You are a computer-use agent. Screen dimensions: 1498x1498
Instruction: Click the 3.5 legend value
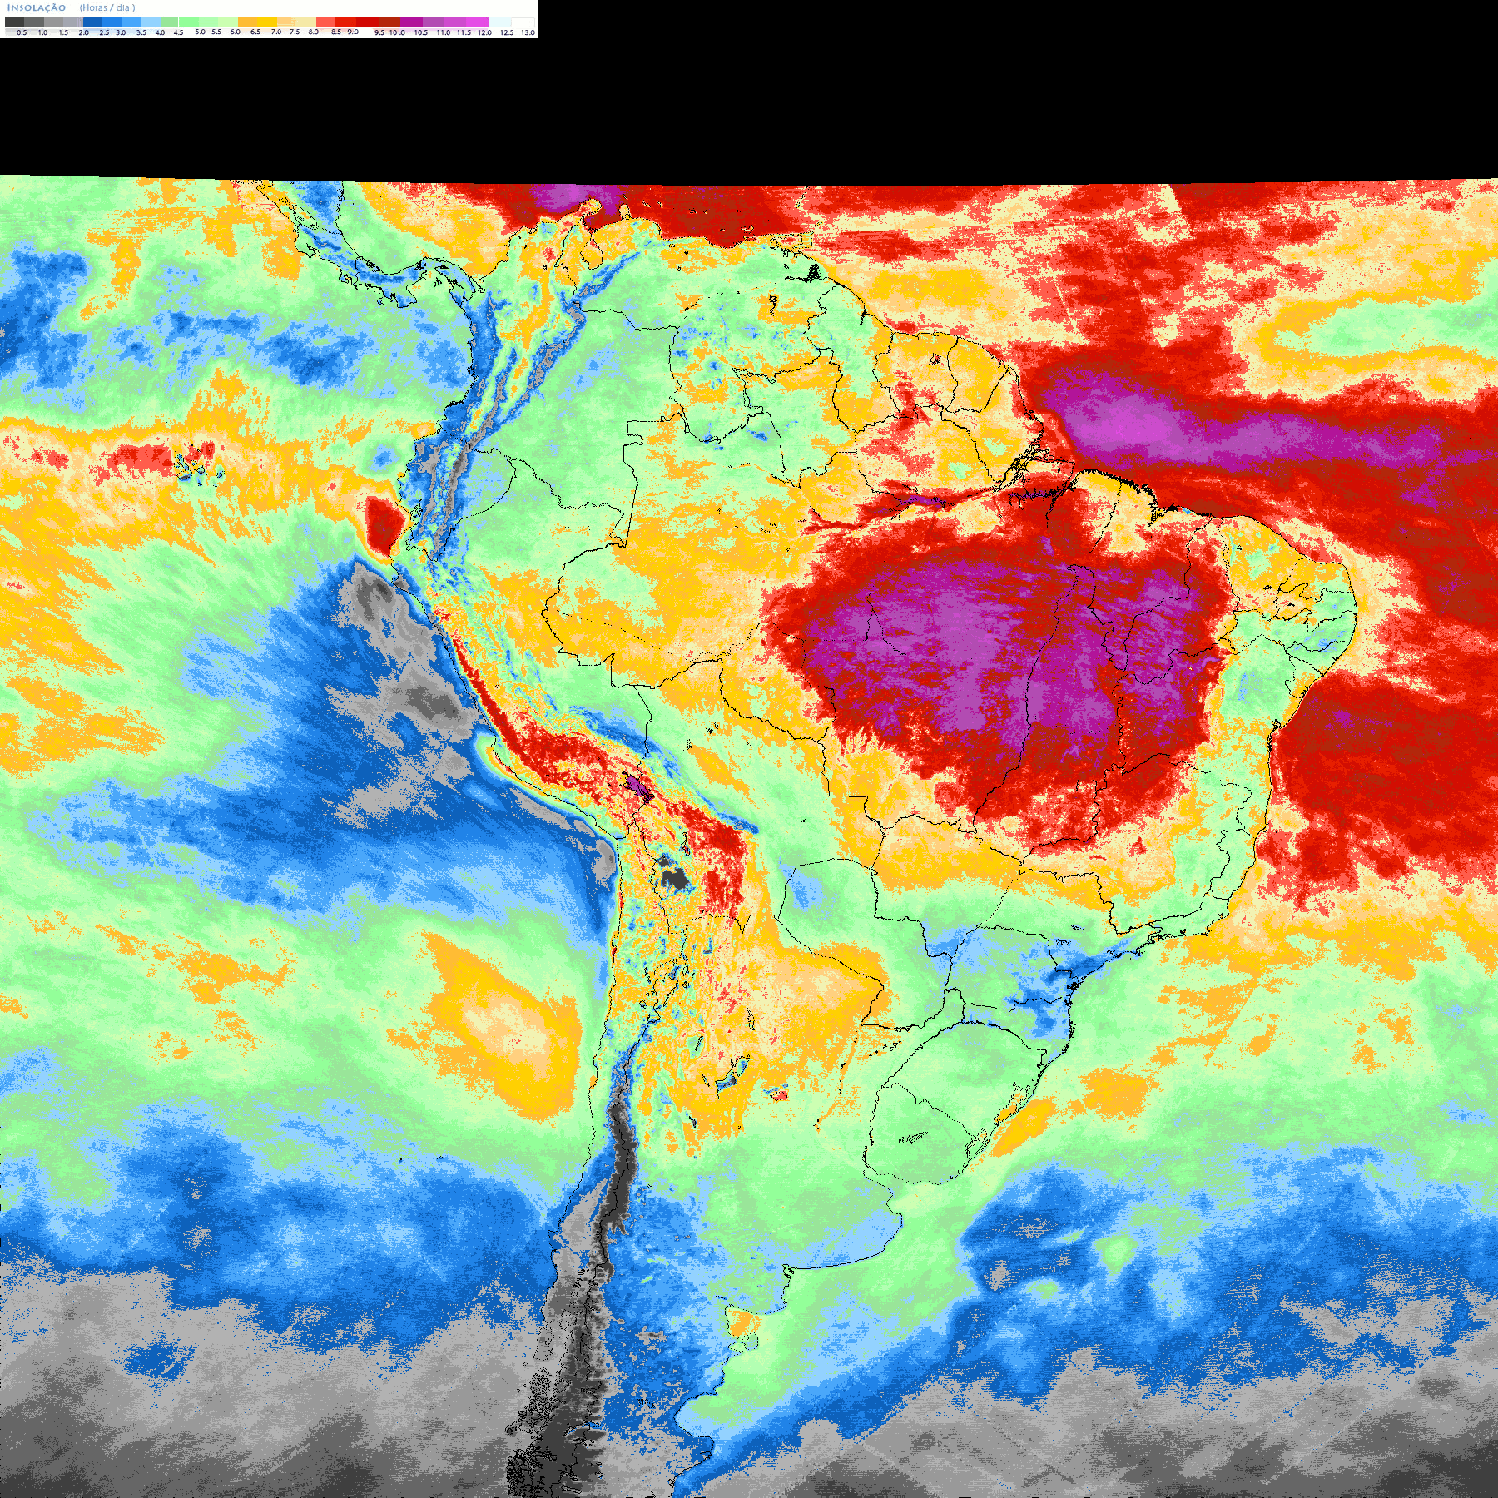141,32
